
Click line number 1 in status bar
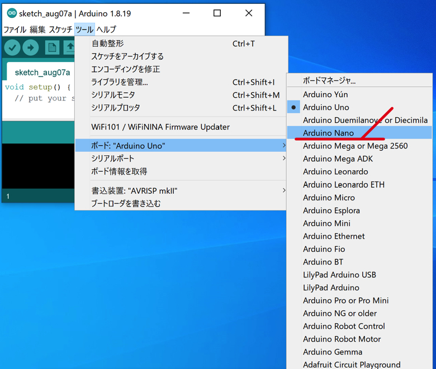click(x=8, y=197)
